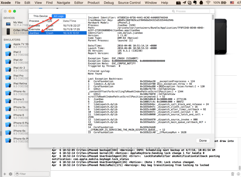Select iPad Air 2 simulator icon

click(x=8, y=69)
